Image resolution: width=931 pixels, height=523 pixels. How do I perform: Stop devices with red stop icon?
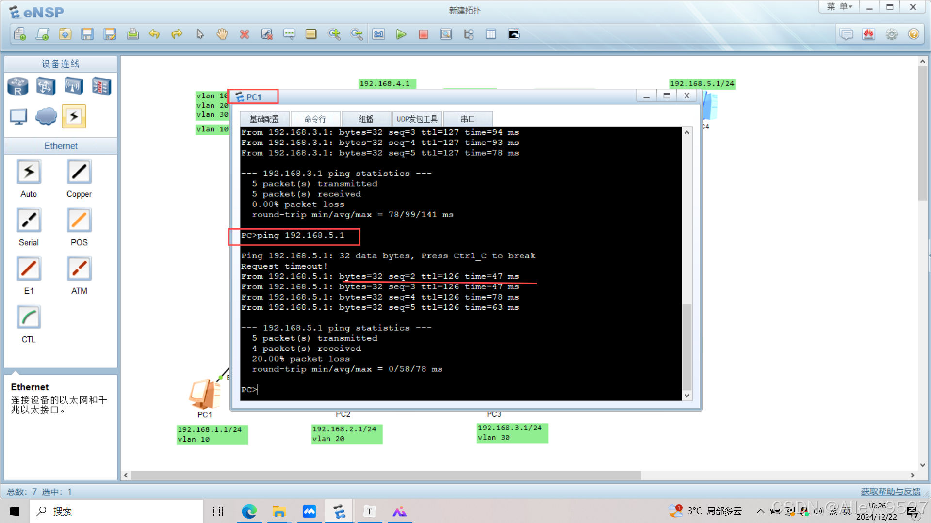(x=424, y=34)
